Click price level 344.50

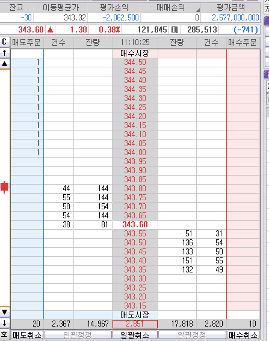(135, 63)
